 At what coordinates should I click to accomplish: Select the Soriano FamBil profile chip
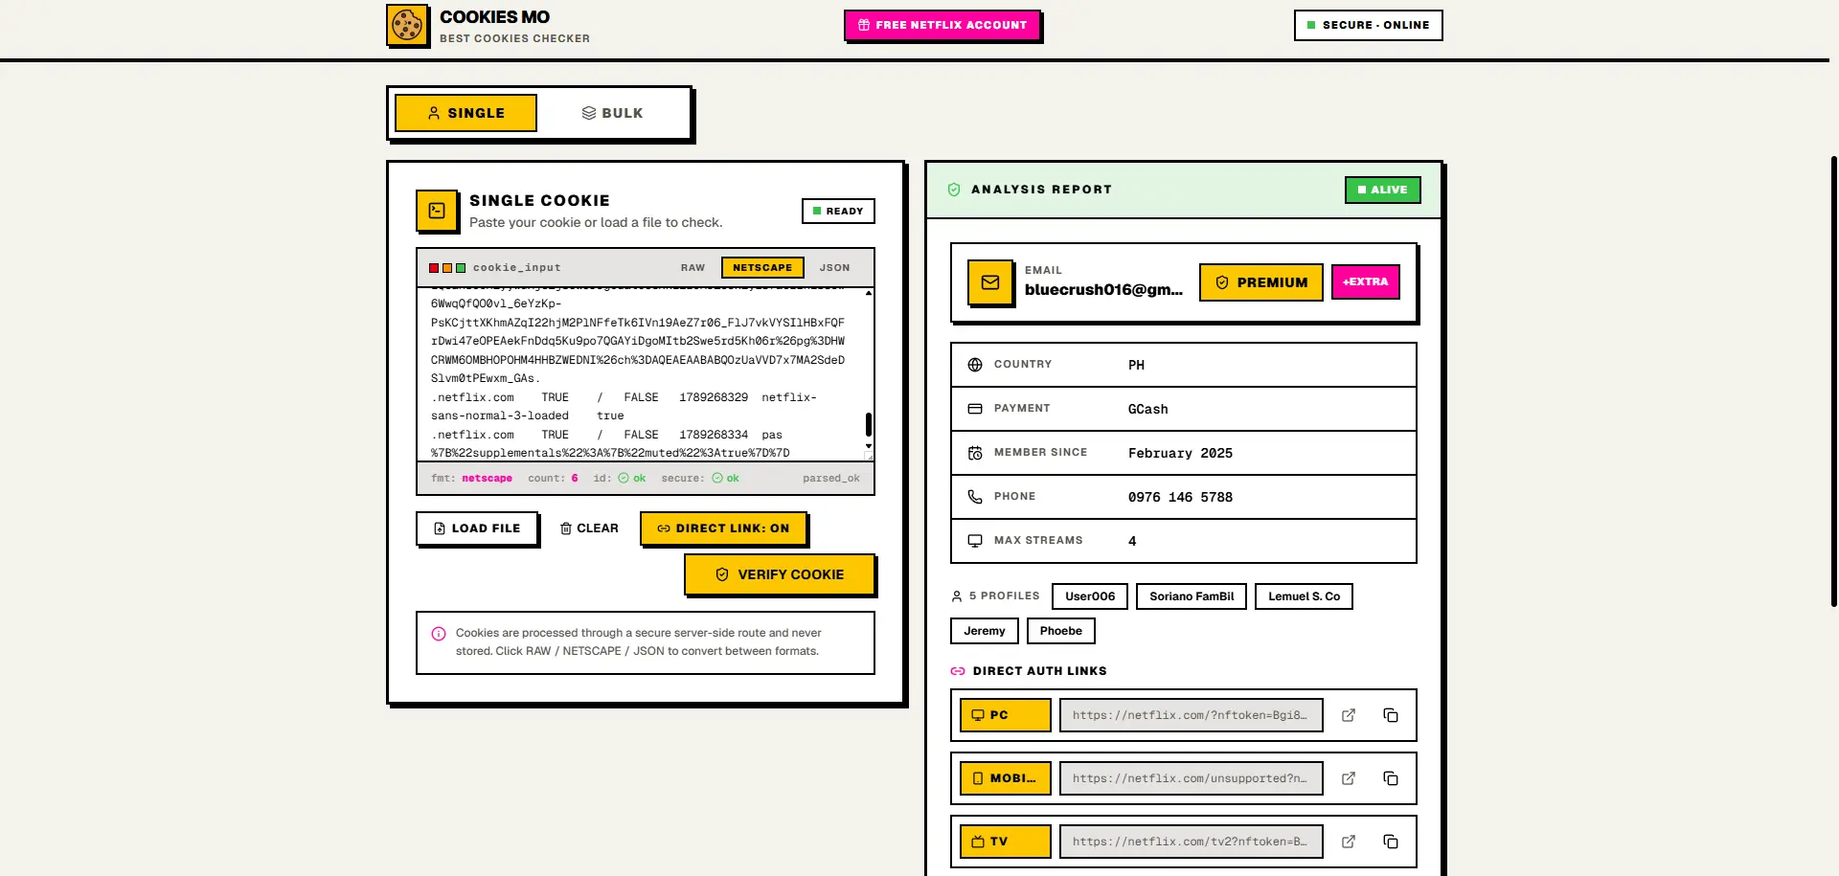pos(1192,596)
